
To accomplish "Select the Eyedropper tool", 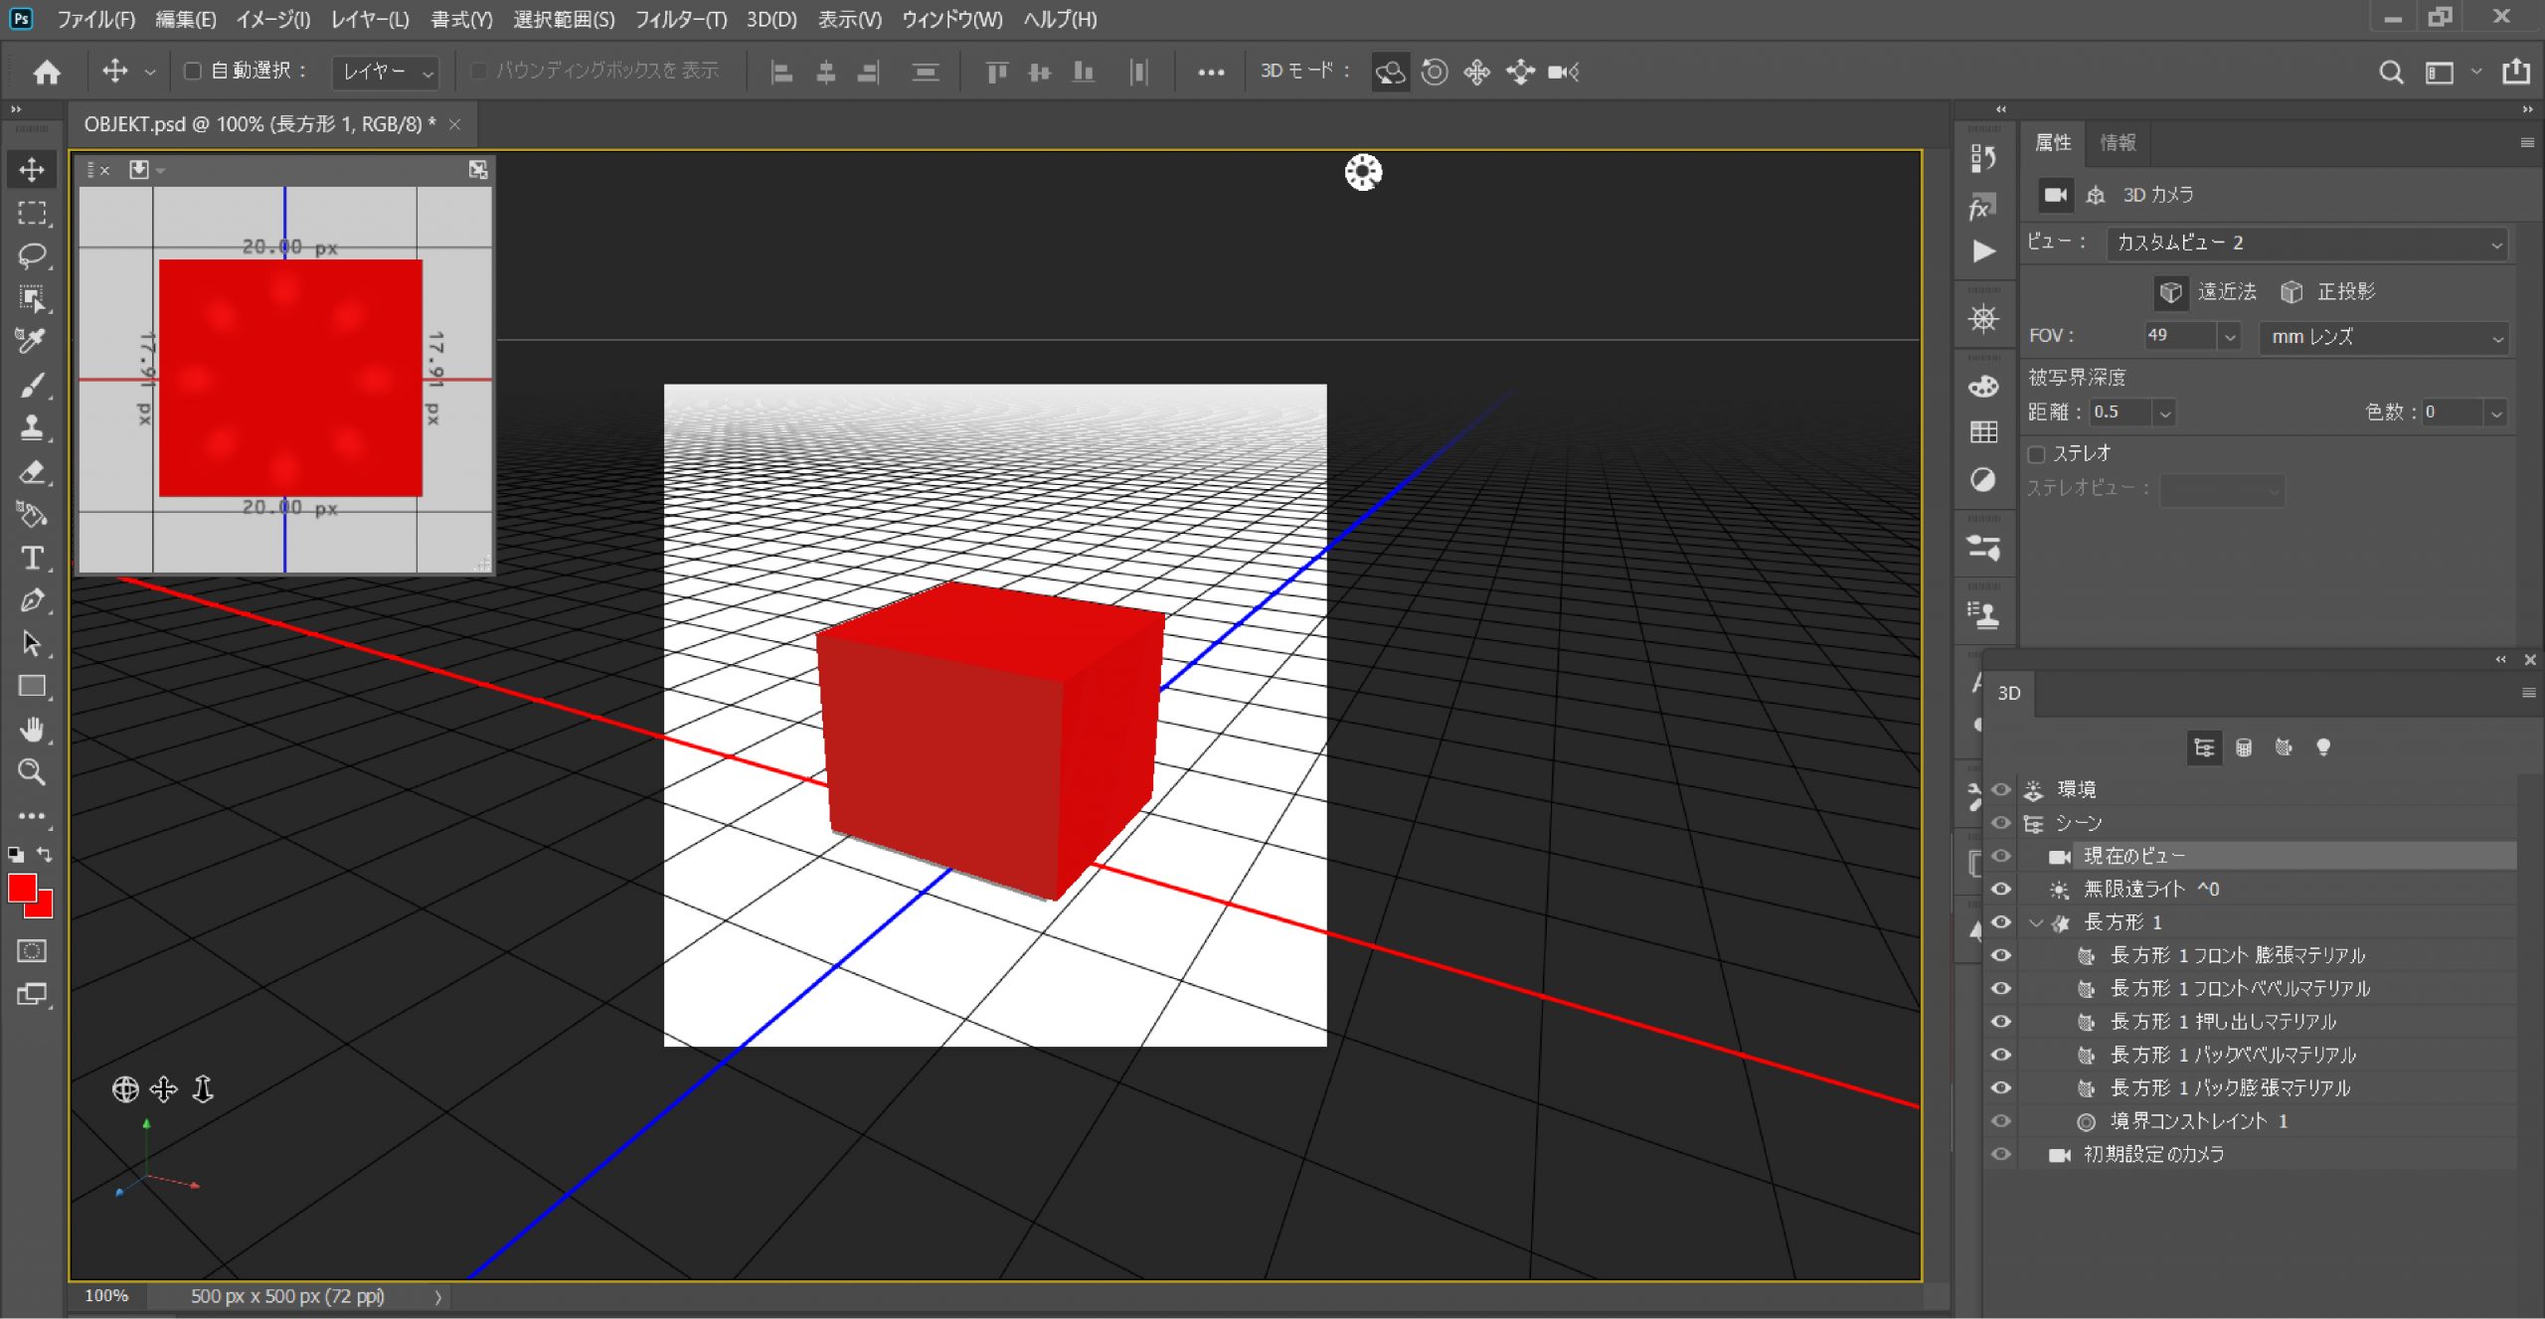I will pos(32,340).
